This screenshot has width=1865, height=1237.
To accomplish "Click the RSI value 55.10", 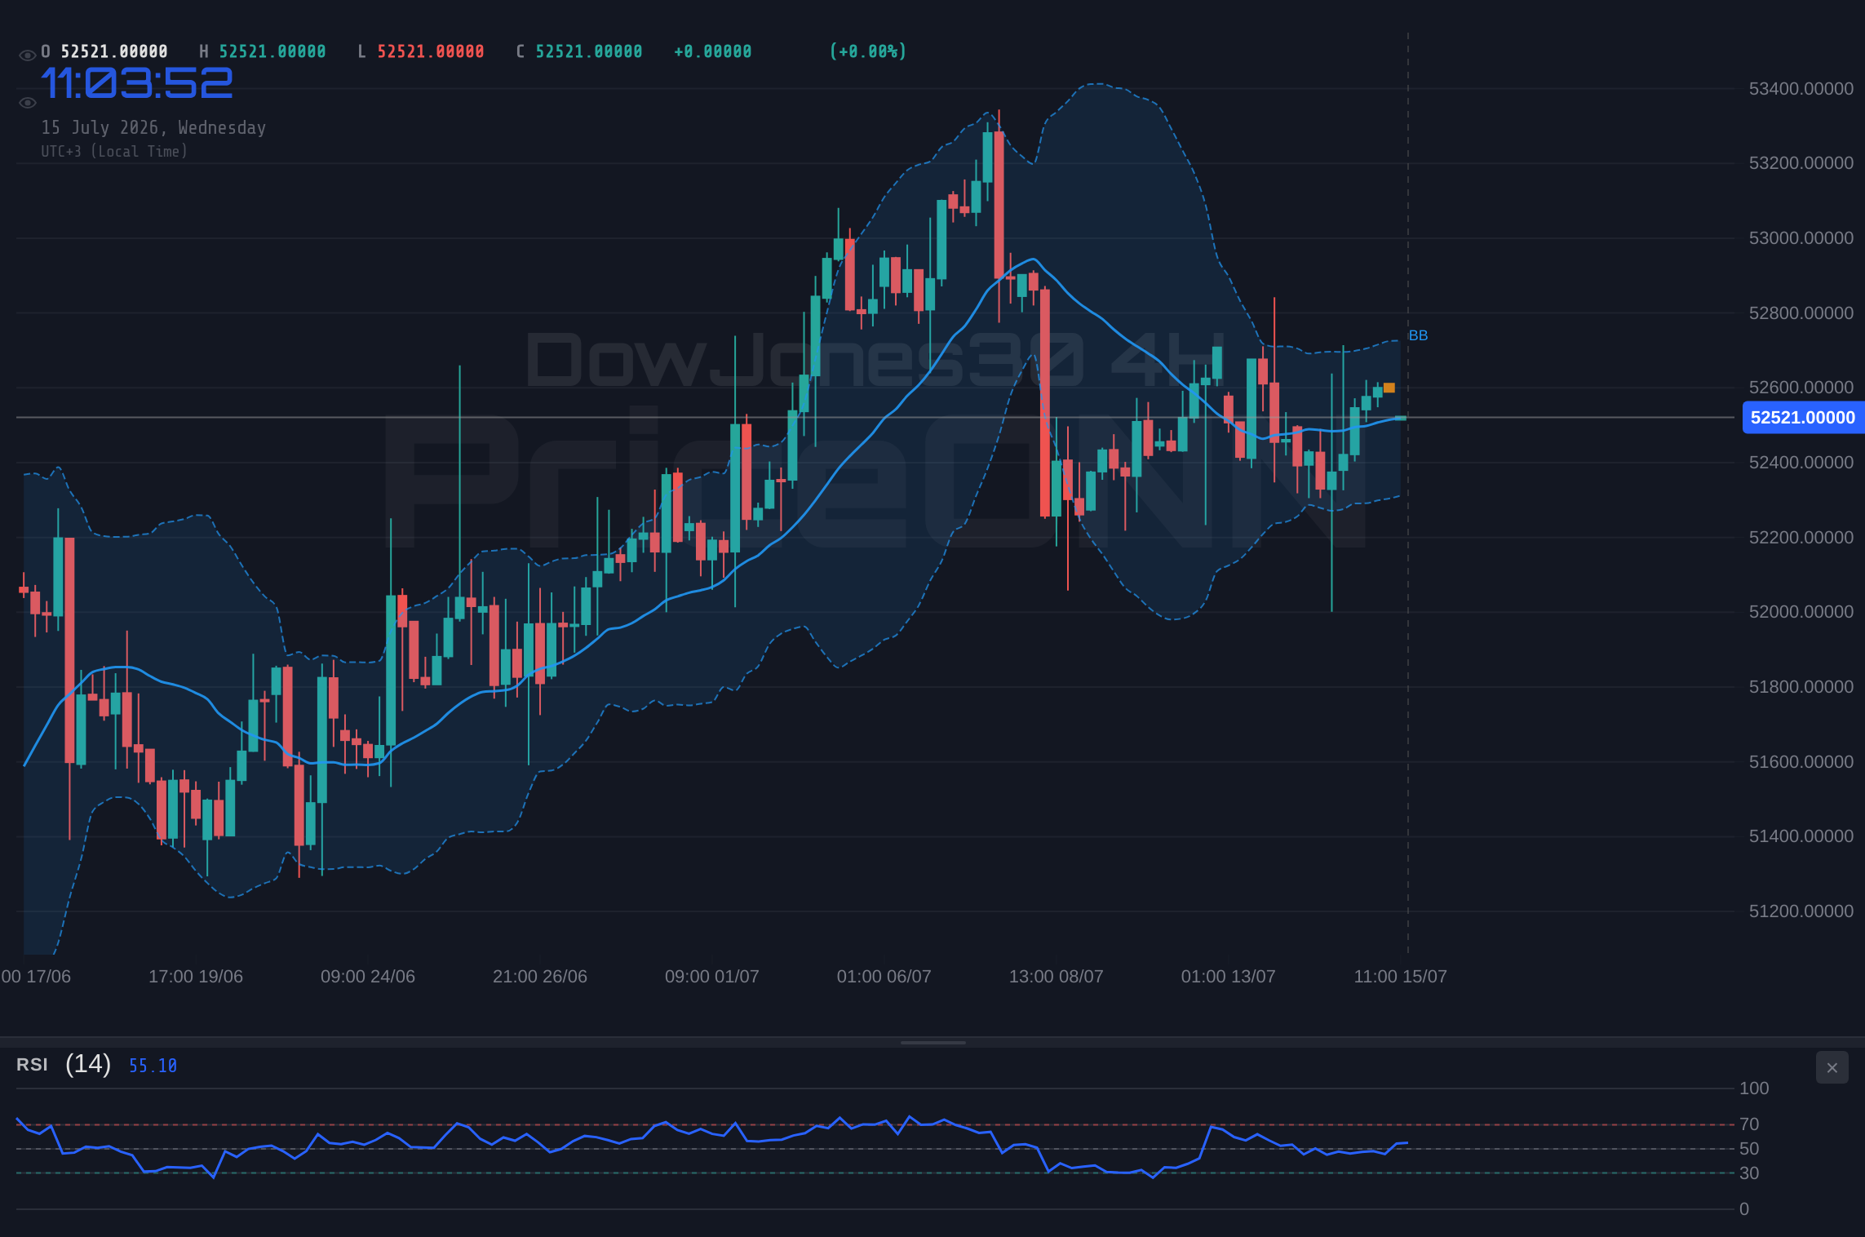I will (153, 1066).
